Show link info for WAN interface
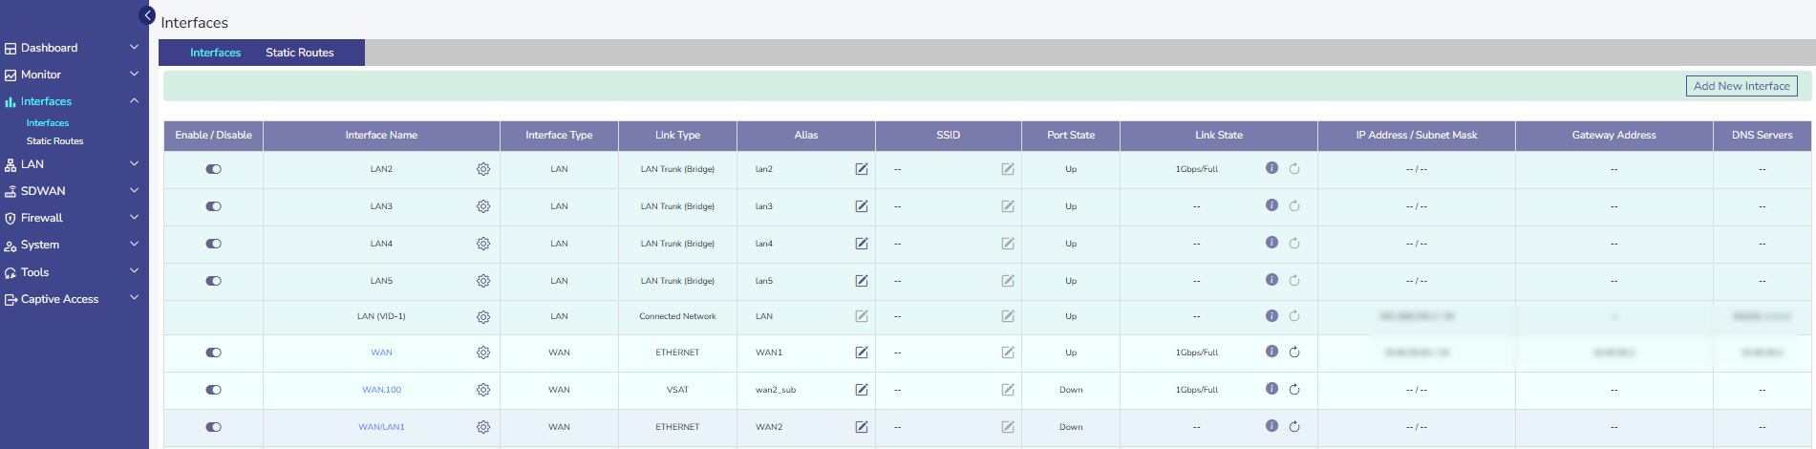The image size is (1816, 449). 1271,352
